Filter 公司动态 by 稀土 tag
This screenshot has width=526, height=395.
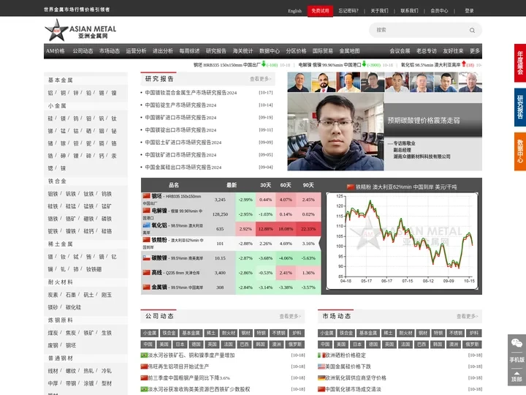(x=211, y=333)
